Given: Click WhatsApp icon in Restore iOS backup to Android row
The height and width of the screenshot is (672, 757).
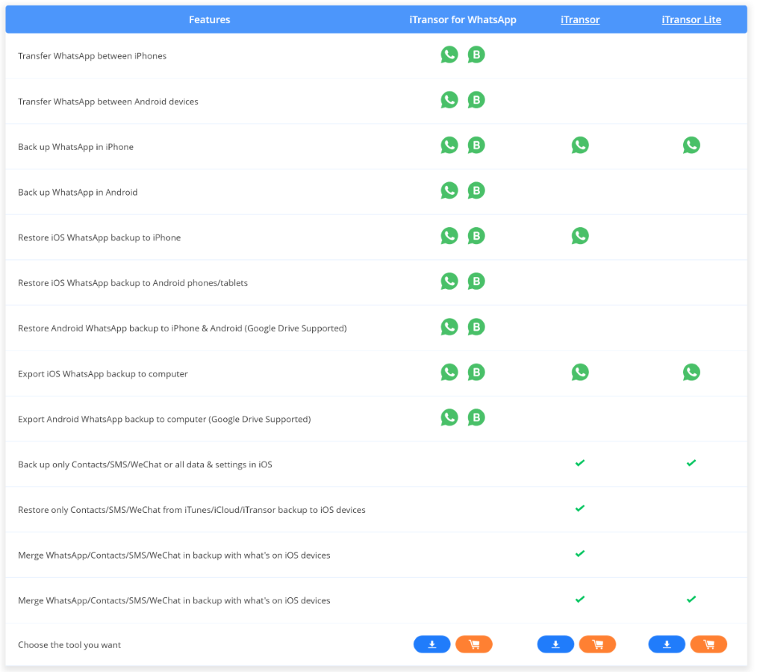Looking at the screenshot, I should click(449, 281).
